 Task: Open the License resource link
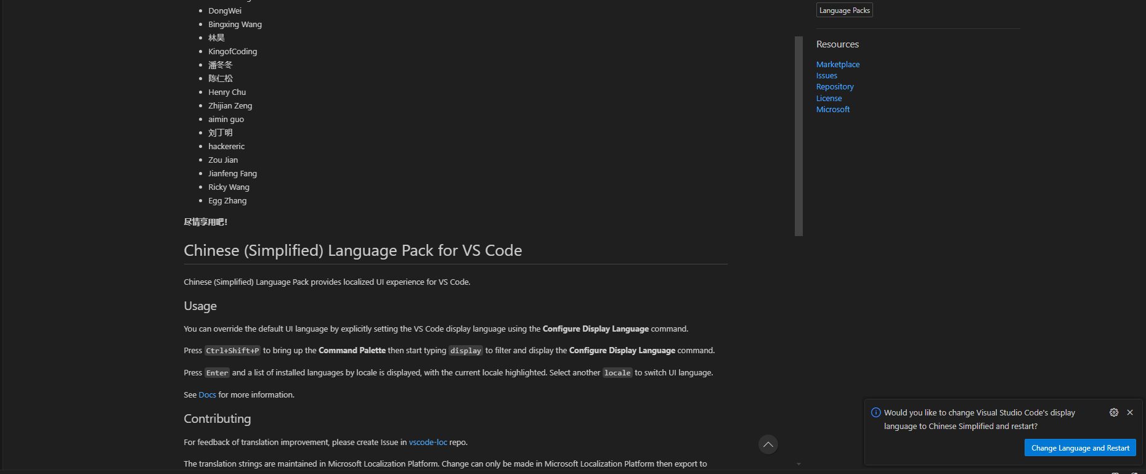pos(829,99)
